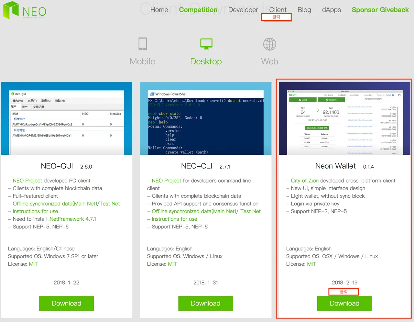
Task: Click version number 2.6.0
Action: click(x=86, y=167)
